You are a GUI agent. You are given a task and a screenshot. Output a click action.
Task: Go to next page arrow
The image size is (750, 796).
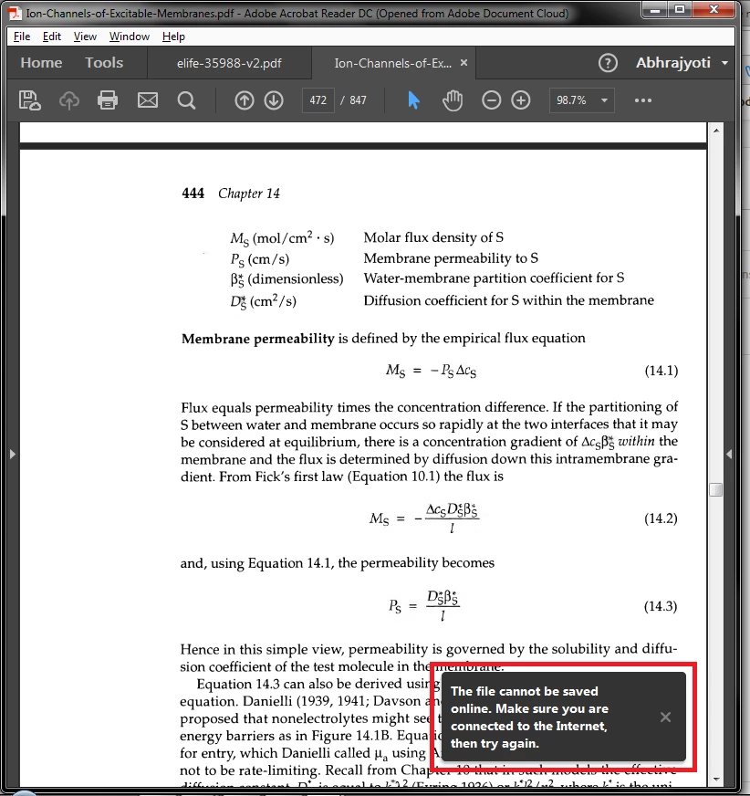(274, 100)
